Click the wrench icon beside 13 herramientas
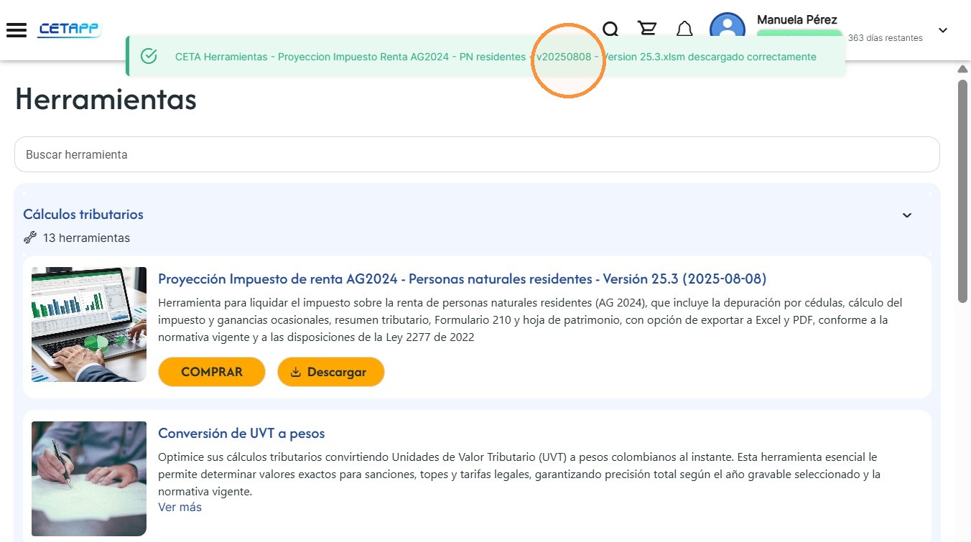This screenshot has height=542, width=971. (x=30, y=238)
